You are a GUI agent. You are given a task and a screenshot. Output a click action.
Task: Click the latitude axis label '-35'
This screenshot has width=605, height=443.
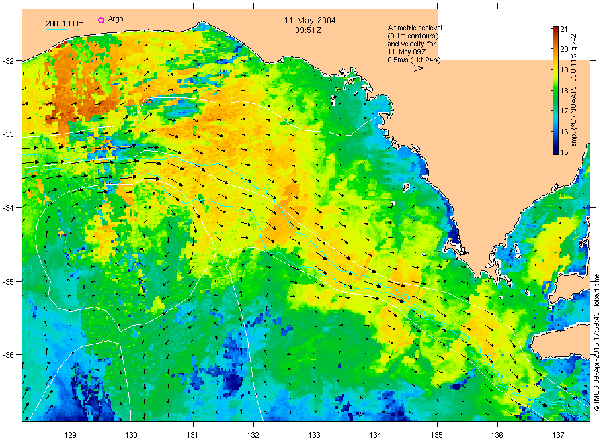tap(8, 282)
